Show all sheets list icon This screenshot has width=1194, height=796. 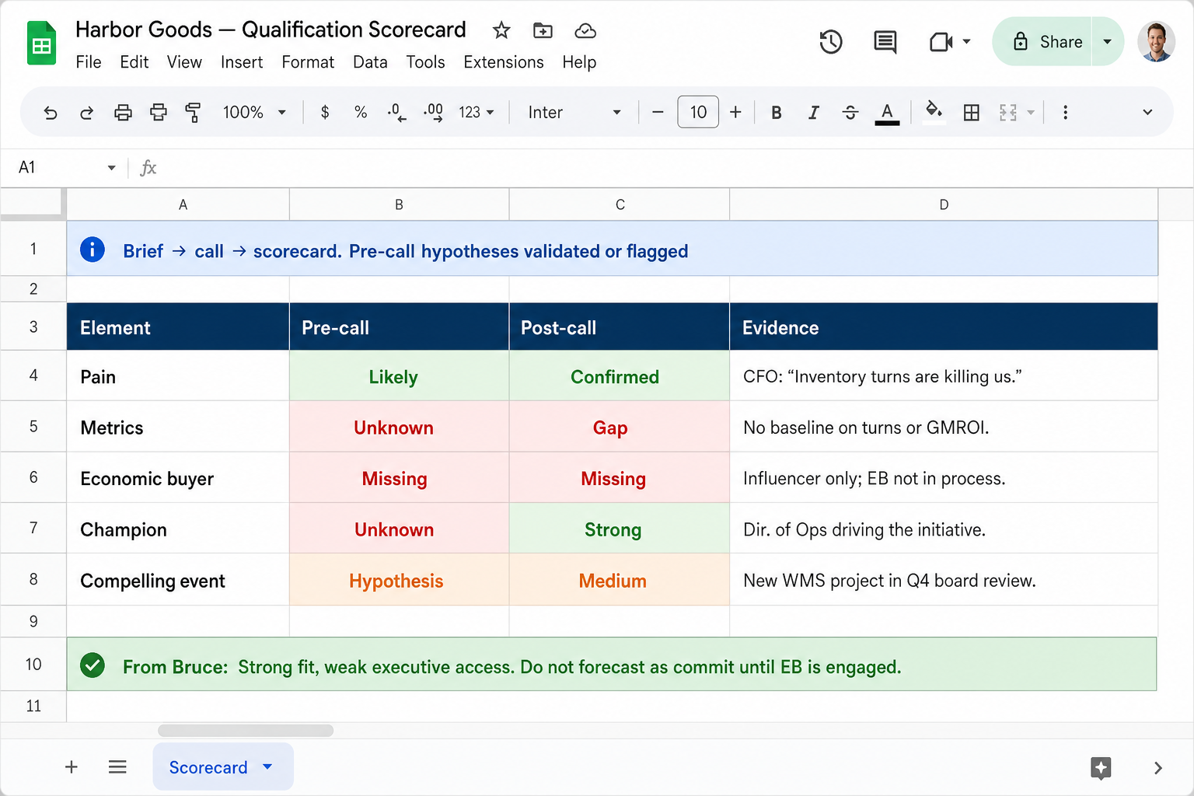coord(117,767)
